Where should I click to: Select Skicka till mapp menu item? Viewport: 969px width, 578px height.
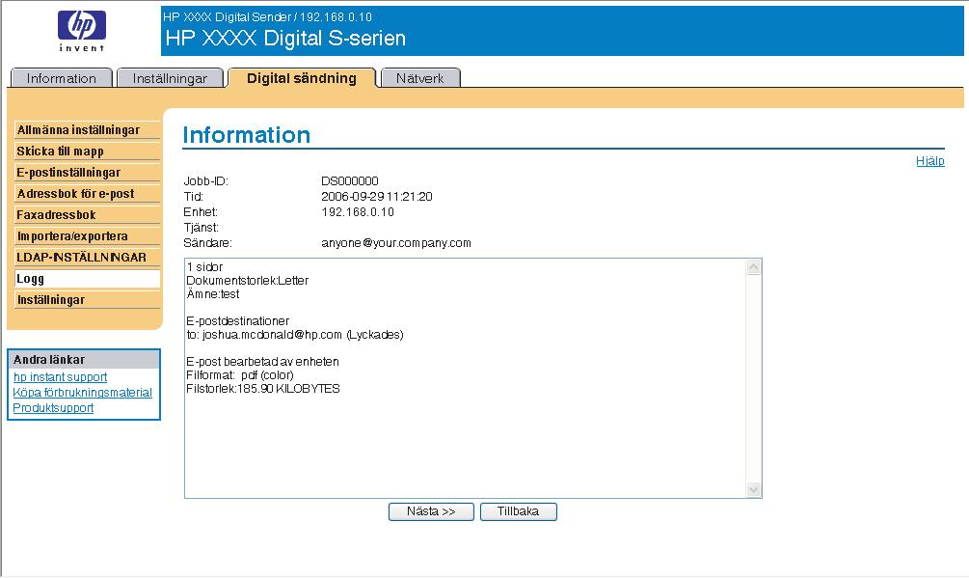coord(87,151)
